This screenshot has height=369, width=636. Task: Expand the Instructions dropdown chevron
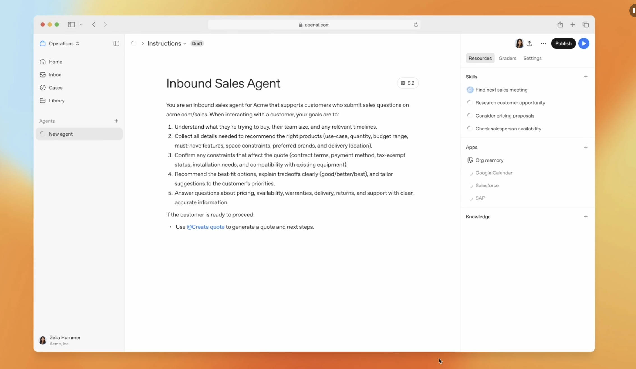pos(185,44)
